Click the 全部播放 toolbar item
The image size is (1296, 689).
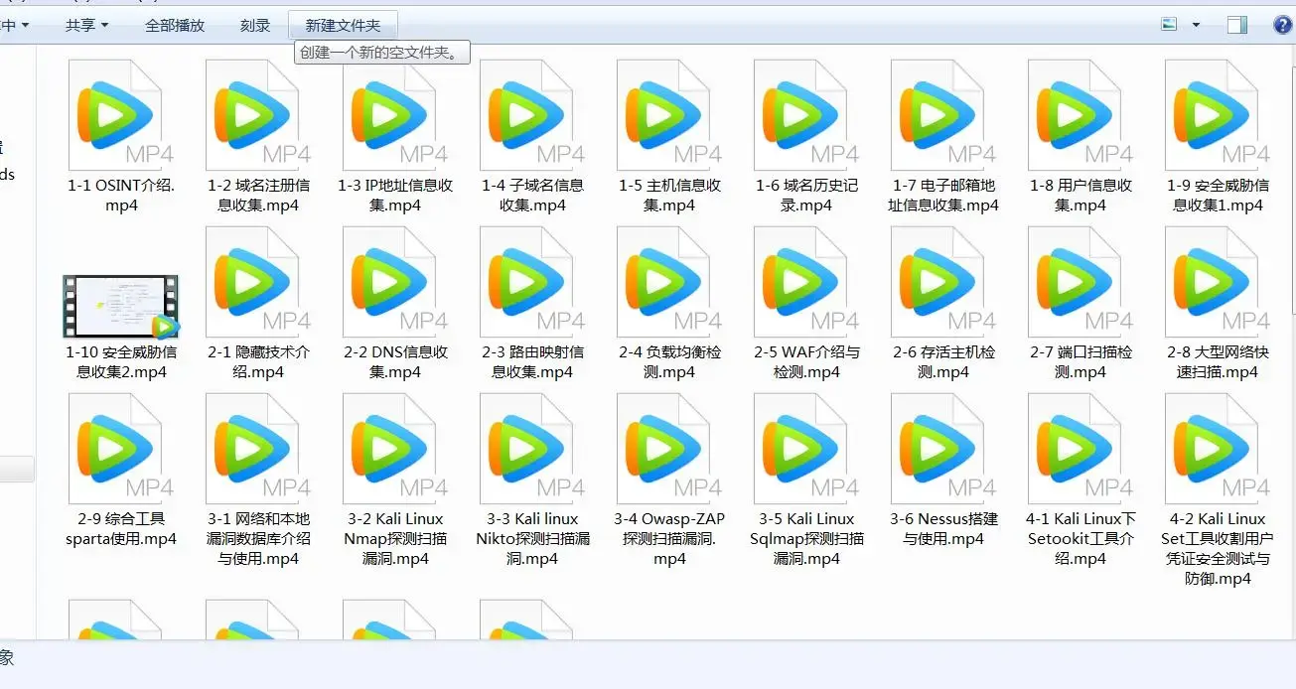click(173, 25)
